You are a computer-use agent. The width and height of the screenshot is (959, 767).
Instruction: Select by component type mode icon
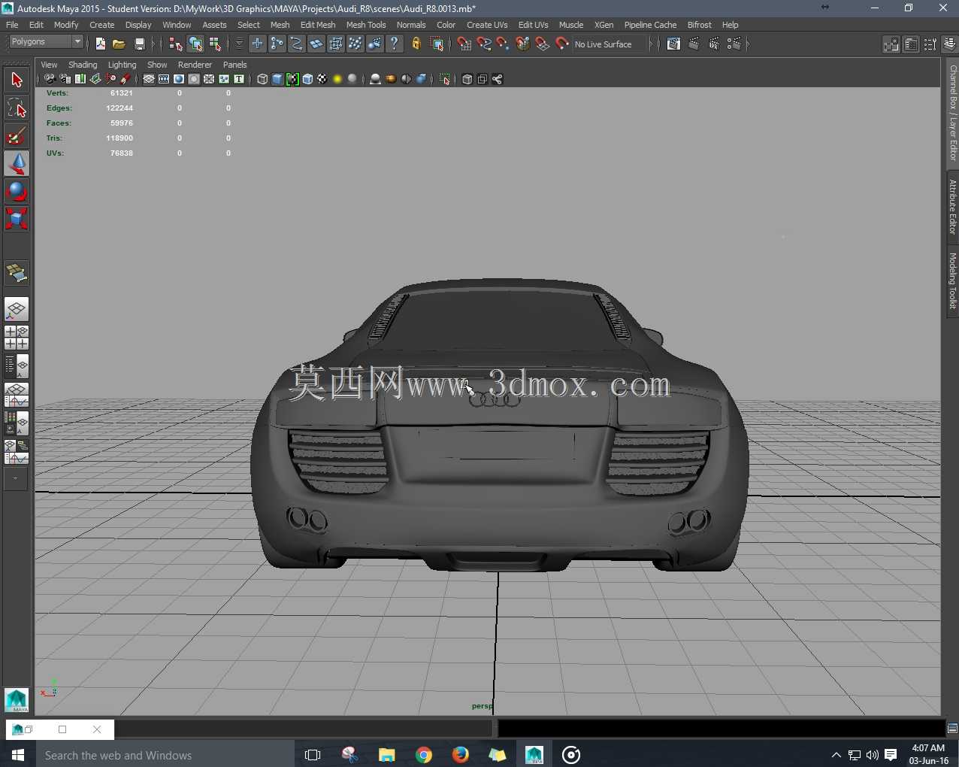click(215, 44)
